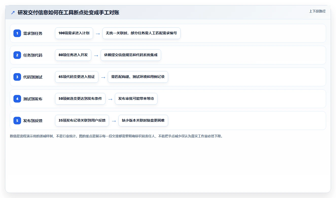Open the 65项代码变更进入验证 card
This screenshot has width=336, height=198.
[x=77, y=77]
